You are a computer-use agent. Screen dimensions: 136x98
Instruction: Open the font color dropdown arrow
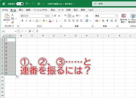[53, 21]
